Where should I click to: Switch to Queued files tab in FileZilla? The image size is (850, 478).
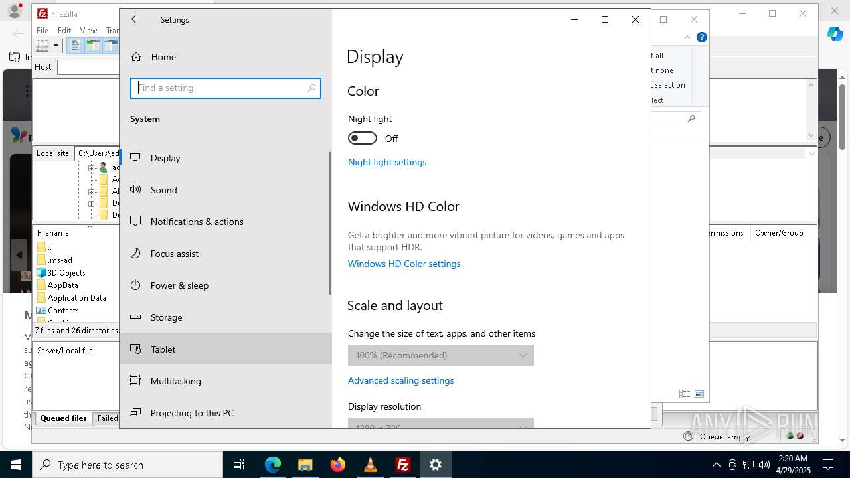coord(63,418)
